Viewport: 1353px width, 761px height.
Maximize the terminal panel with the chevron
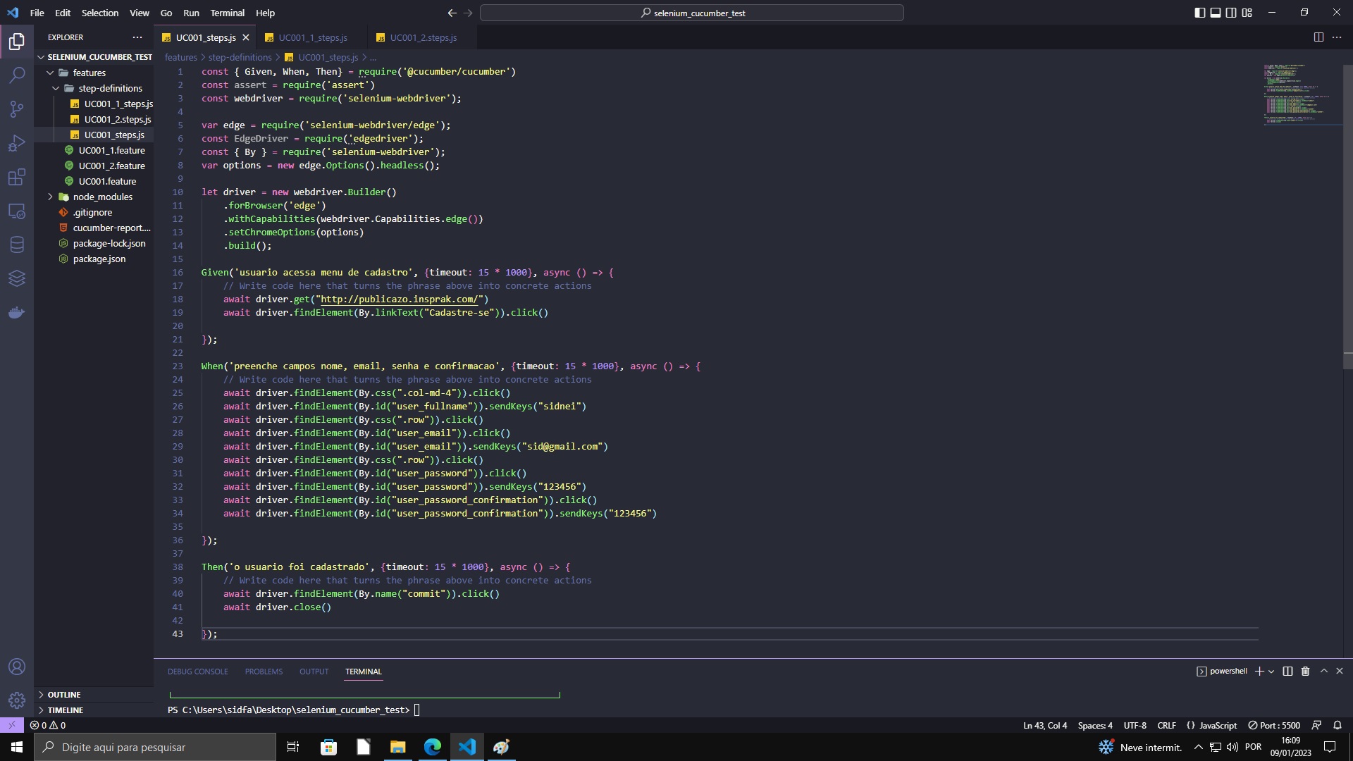[x=1323, y=671]
